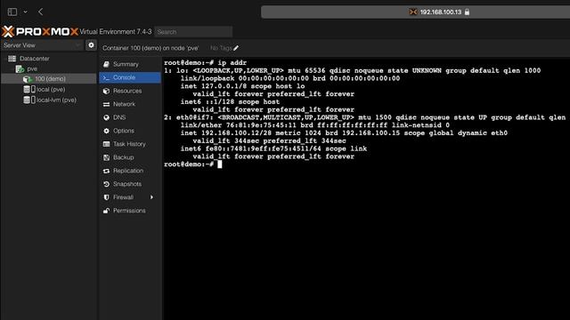Viewport: 570px width, 320px height.
Task: Click MAC address 76:81:9e:75:45:11 text
Action: (261, 125)
